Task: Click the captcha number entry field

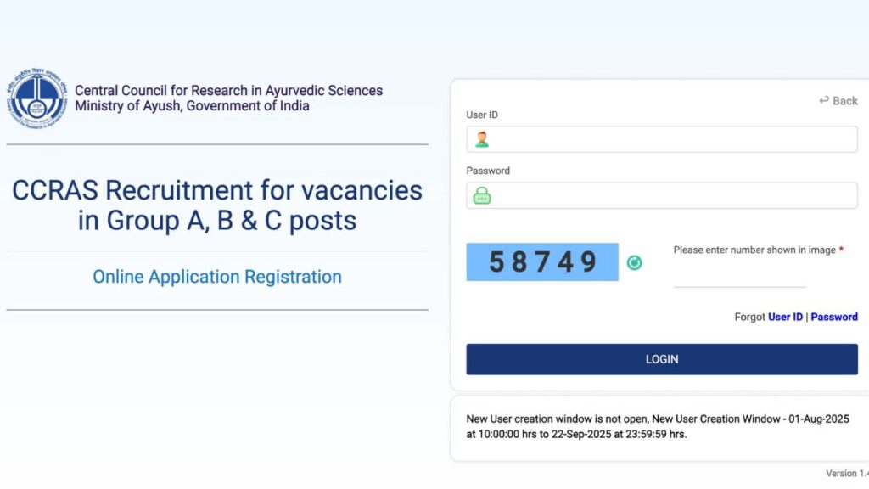Action: click(739, 276)
